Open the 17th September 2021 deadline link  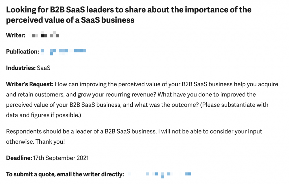[x=61, y=158]
